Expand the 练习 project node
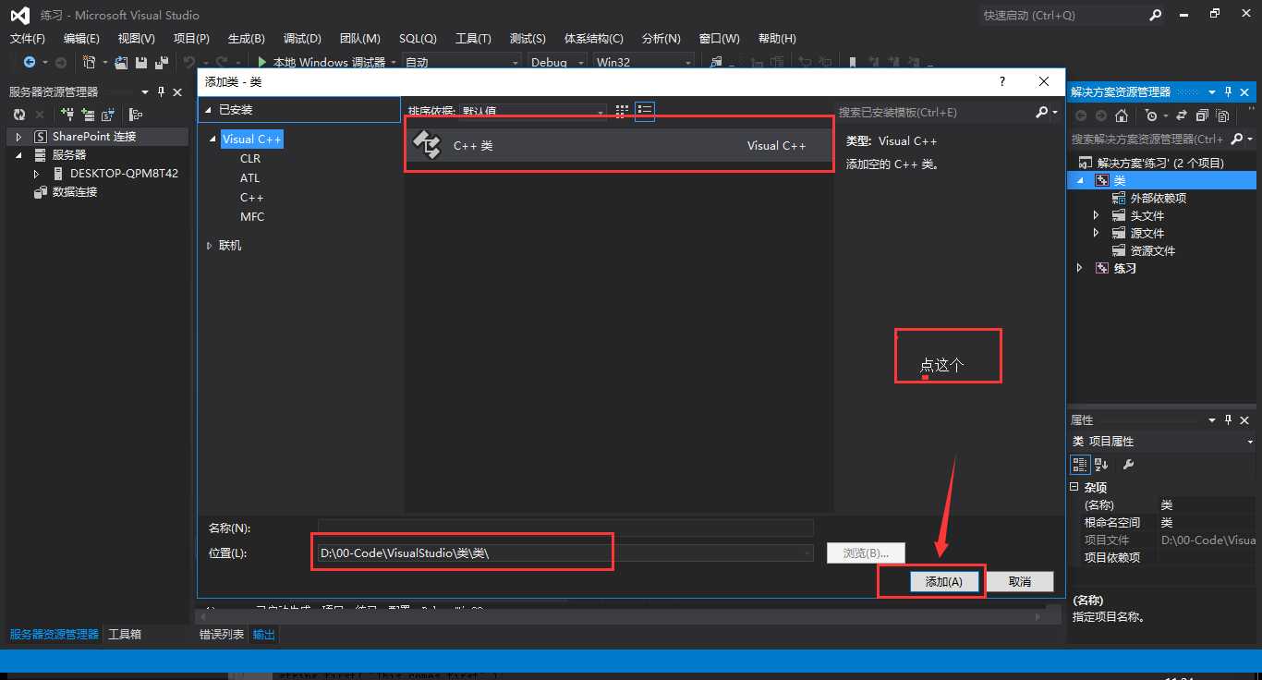 click(1079, 268)
